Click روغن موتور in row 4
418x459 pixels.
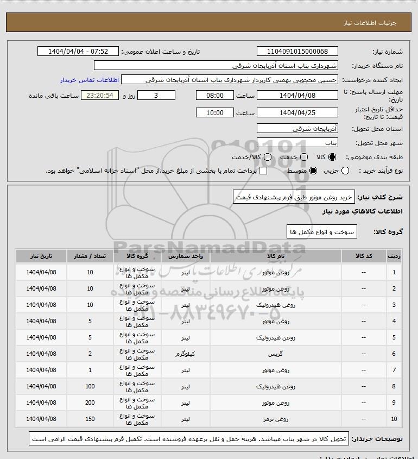coord(276,321)
